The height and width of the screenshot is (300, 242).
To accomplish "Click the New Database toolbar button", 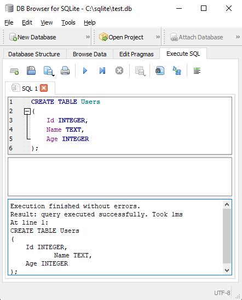I will (x=33, y=37).
